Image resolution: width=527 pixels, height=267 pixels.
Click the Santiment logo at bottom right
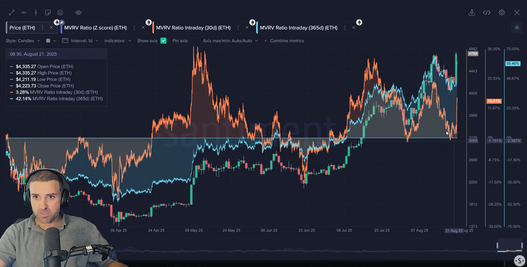pyautogui.click(x=519, y=260)
